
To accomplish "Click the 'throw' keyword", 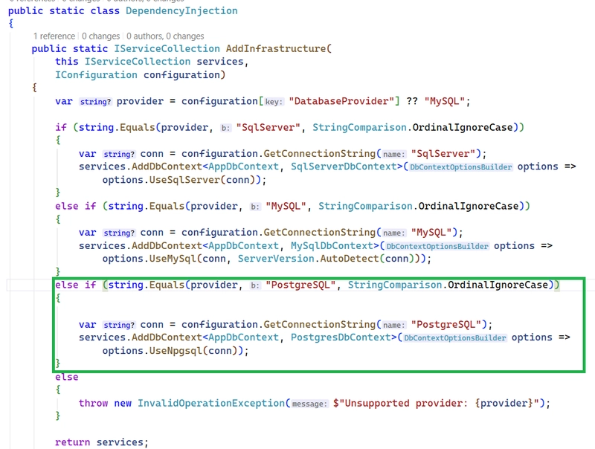I will 94,403.
